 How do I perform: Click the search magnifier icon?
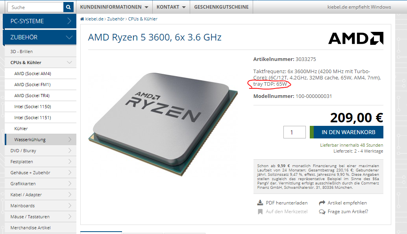68,7
